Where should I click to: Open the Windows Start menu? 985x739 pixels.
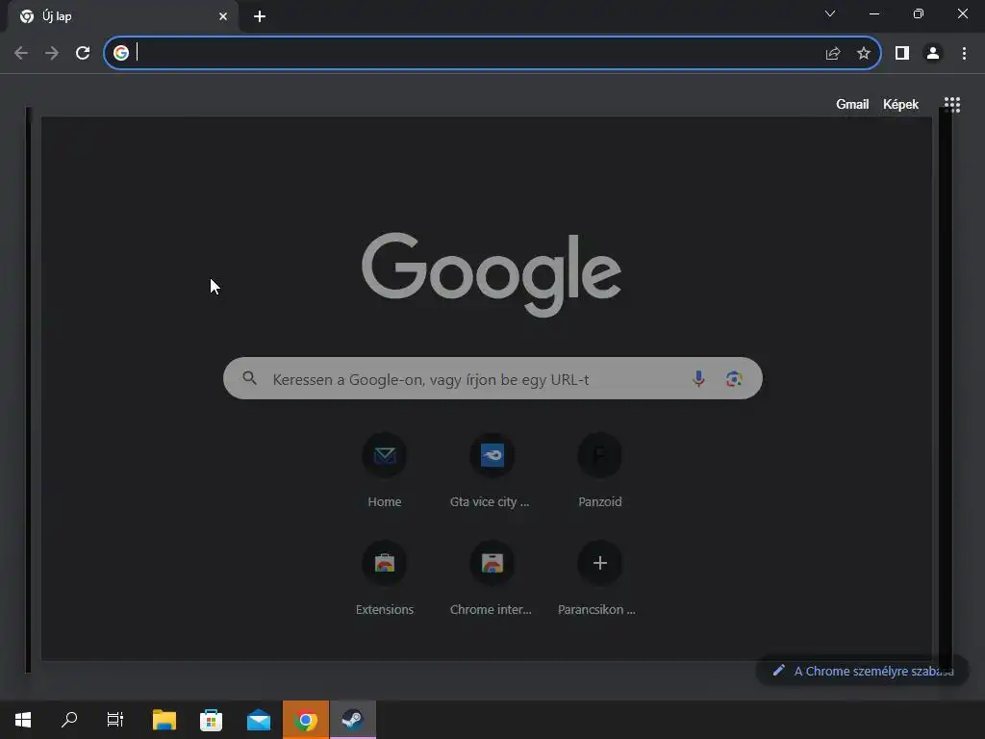(23, 720)
